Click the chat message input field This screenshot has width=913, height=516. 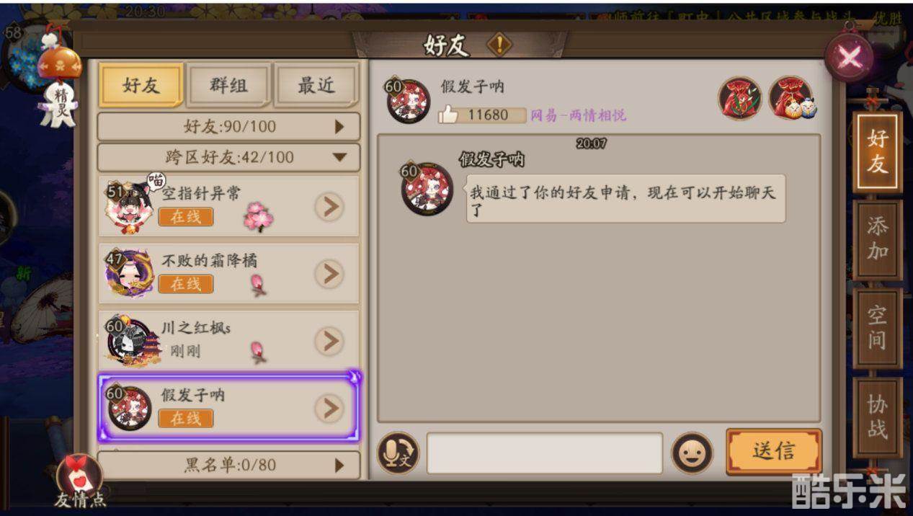click(x=544, y=453)
